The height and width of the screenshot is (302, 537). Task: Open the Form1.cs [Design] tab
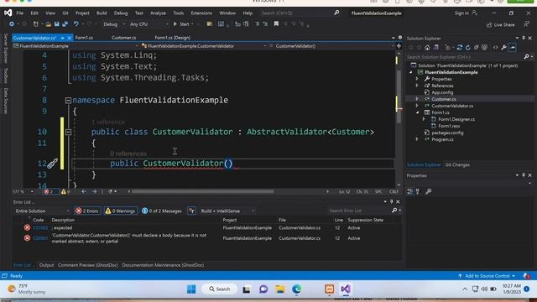(x=172, y=38)
